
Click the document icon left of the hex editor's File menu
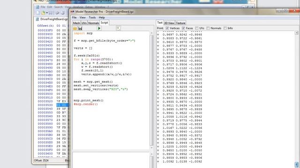(37, 7)
